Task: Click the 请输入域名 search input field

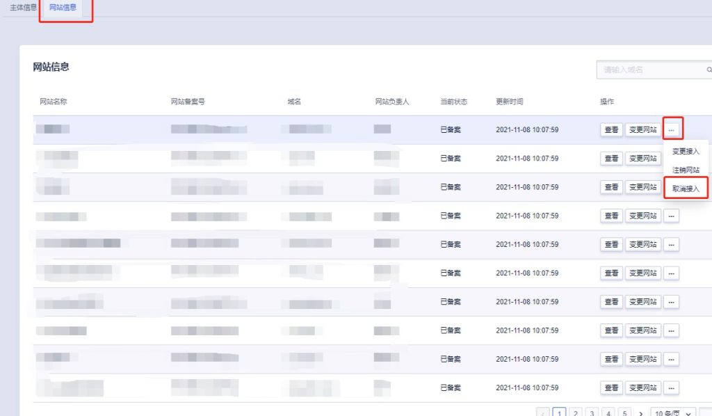Action: click(647, 70)
